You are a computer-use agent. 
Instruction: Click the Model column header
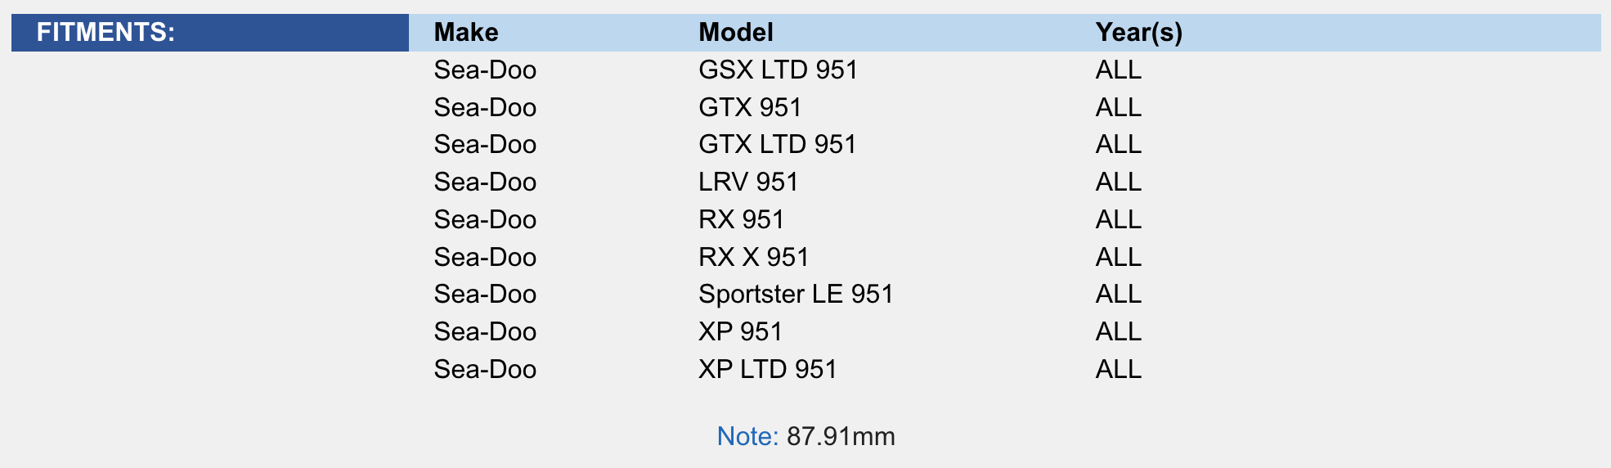point(735,33)
